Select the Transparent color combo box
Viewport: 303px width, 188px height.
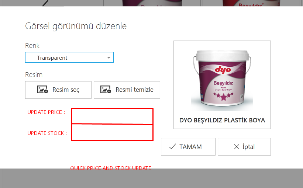coord(69,58)
